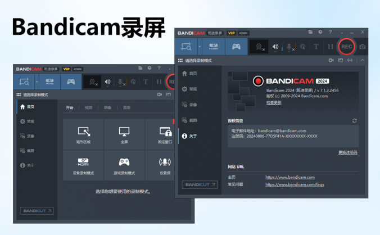Click the 更换注册码 change registration code link
The width and height of the screenshot is (380, 235).
[x=348, y=152]
